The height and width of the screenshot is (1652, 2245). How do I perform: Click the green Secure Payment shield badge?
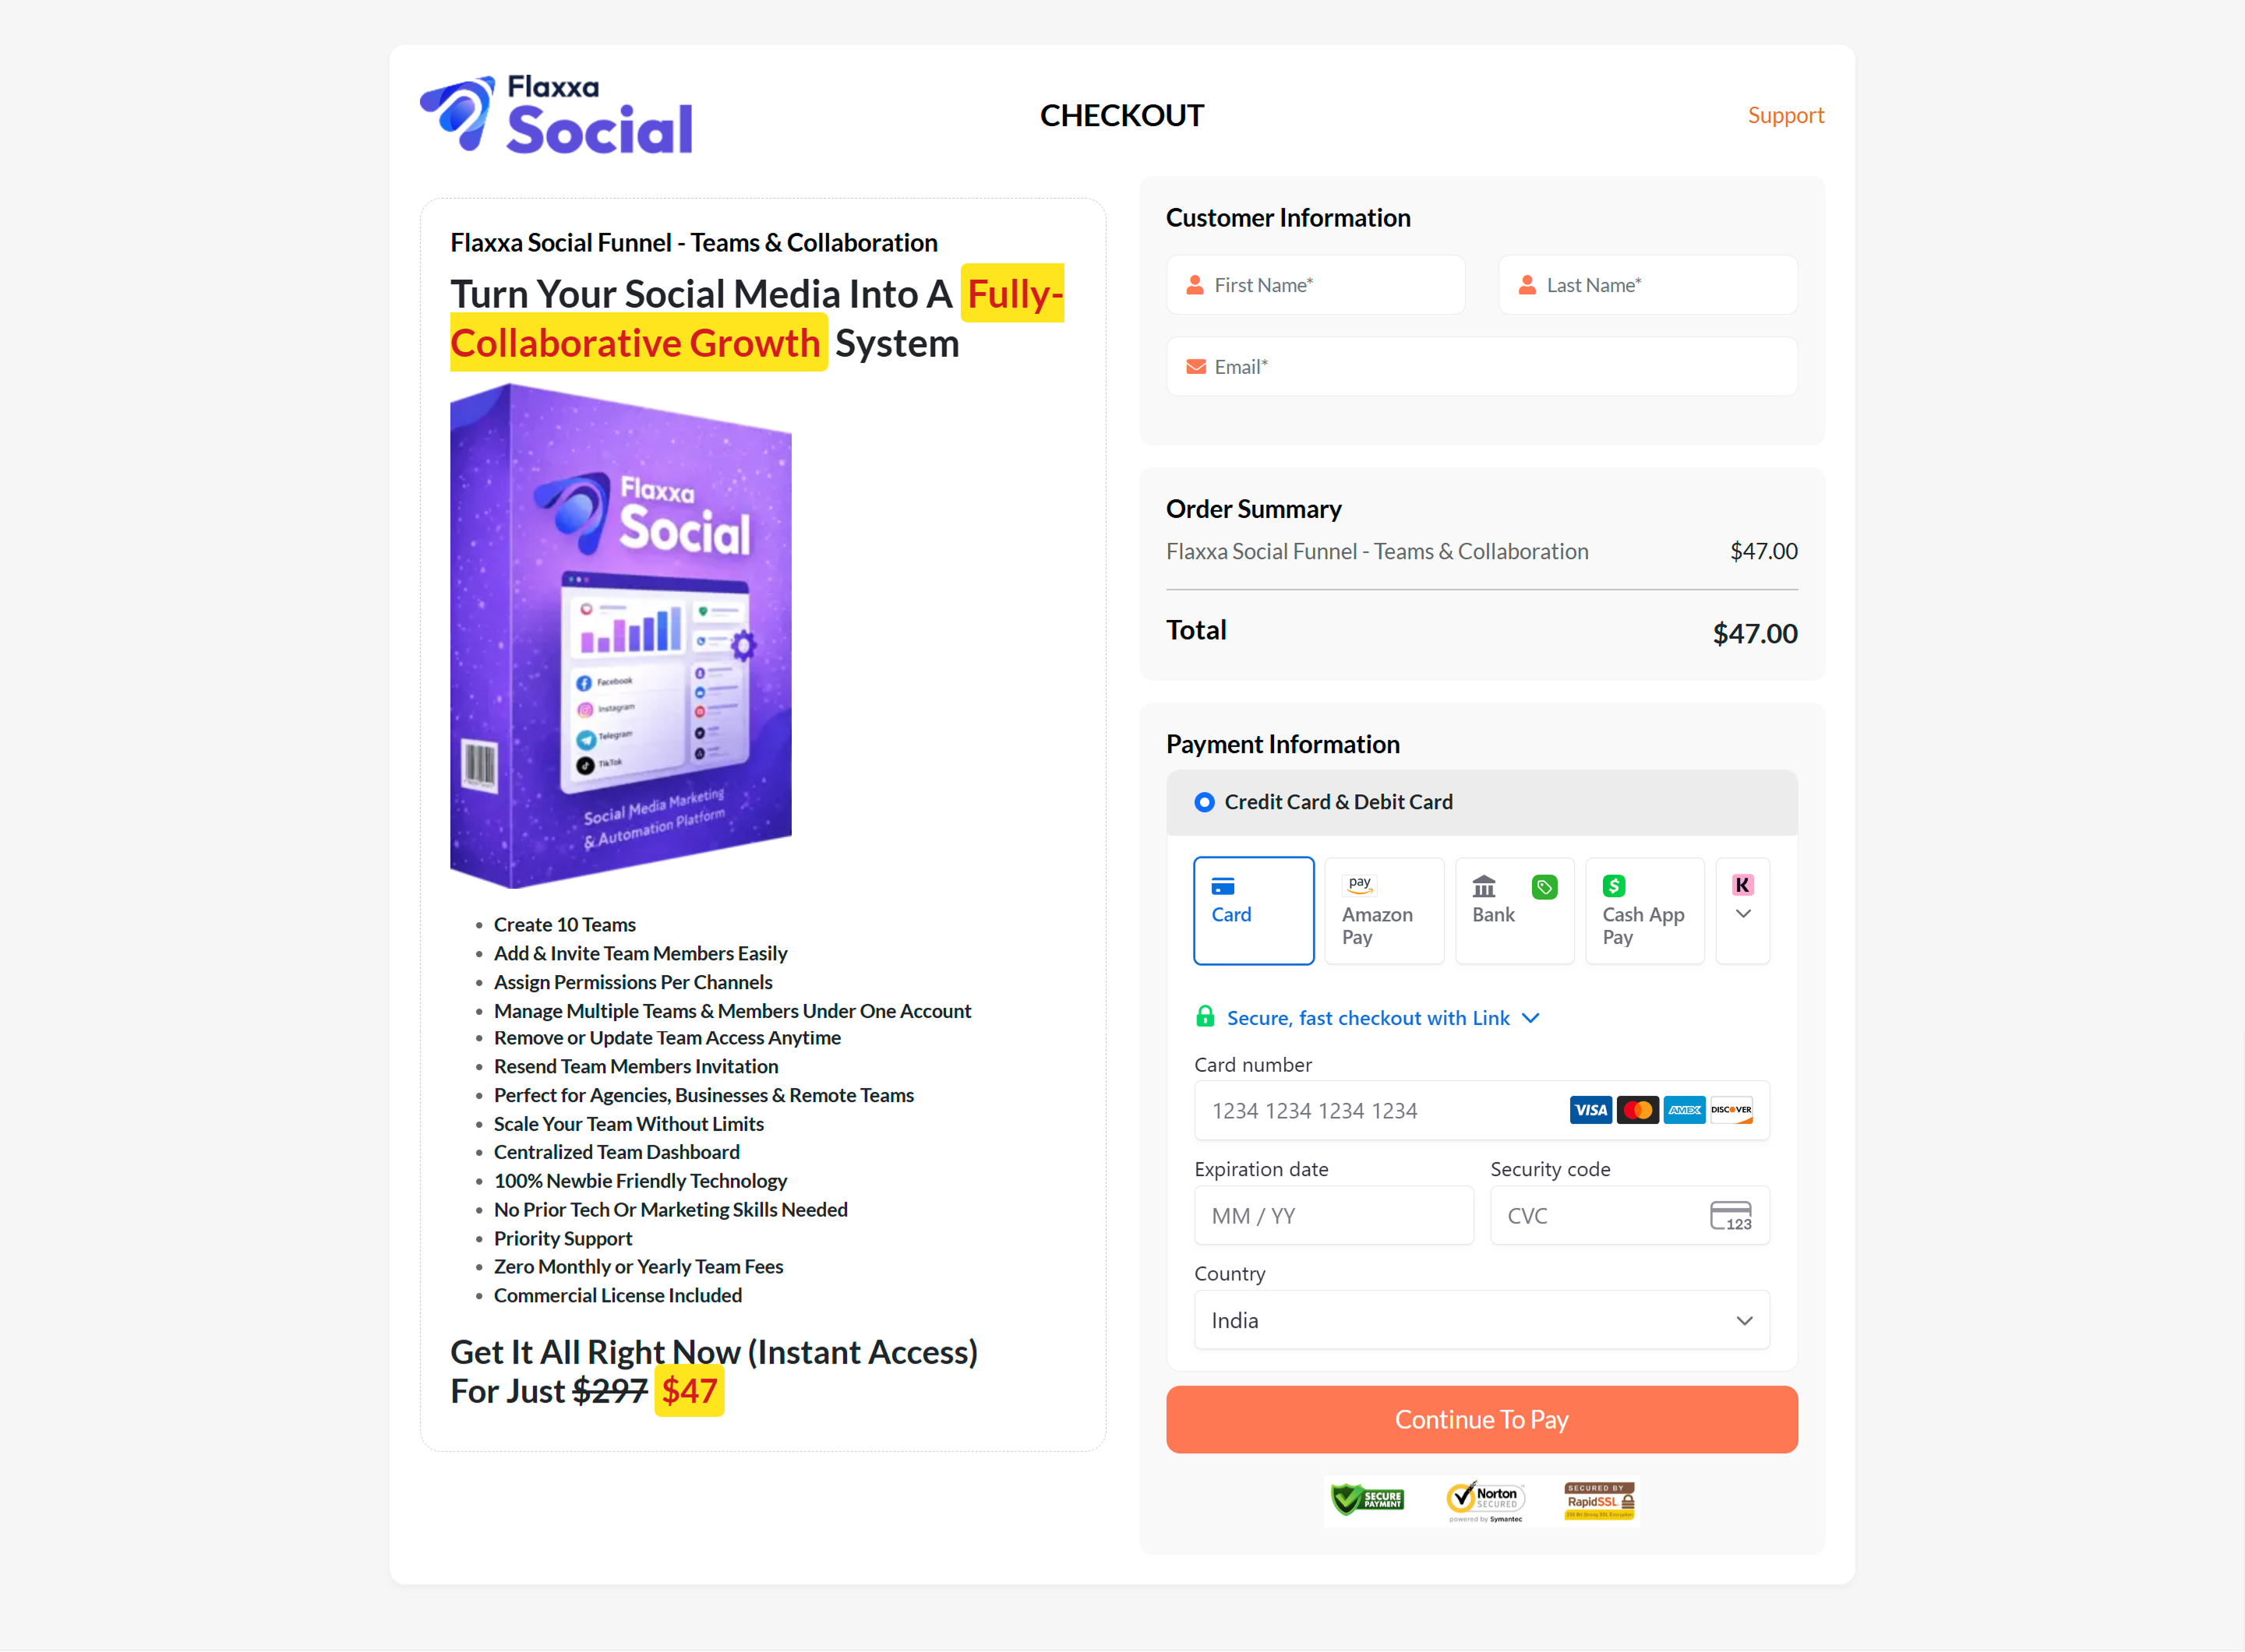pos(1367,1499)
